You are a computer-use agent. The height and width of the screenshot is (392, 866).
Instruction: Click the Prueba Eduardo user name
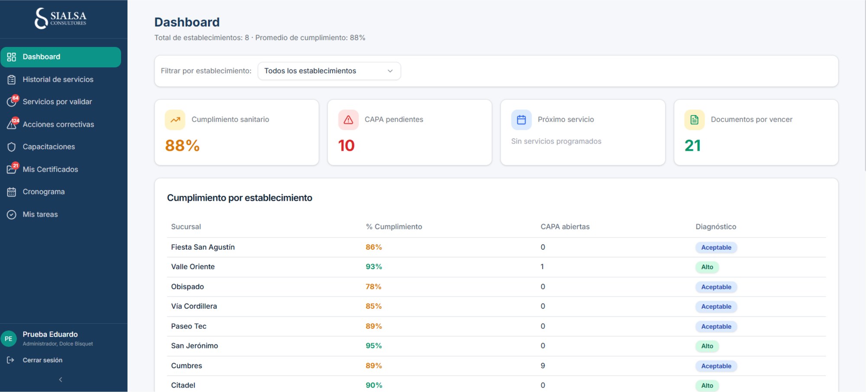coord(50,334)
